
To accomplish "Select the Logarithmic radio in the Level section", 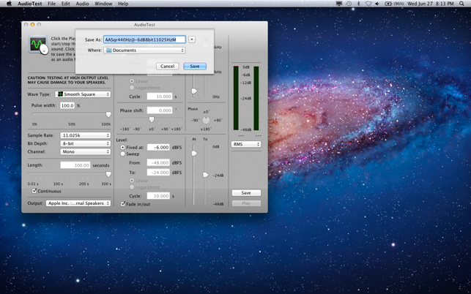I will pos(132,187).
